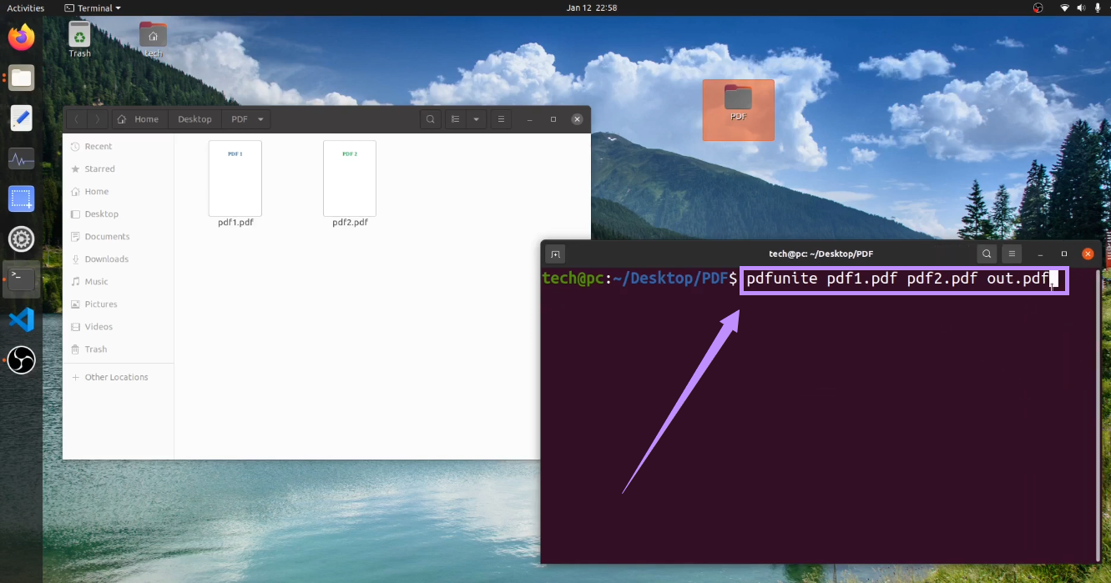The image size is (1111, 583).
Task: Select the pdf2.pdf thumbnail
Action: click(349, 178)
